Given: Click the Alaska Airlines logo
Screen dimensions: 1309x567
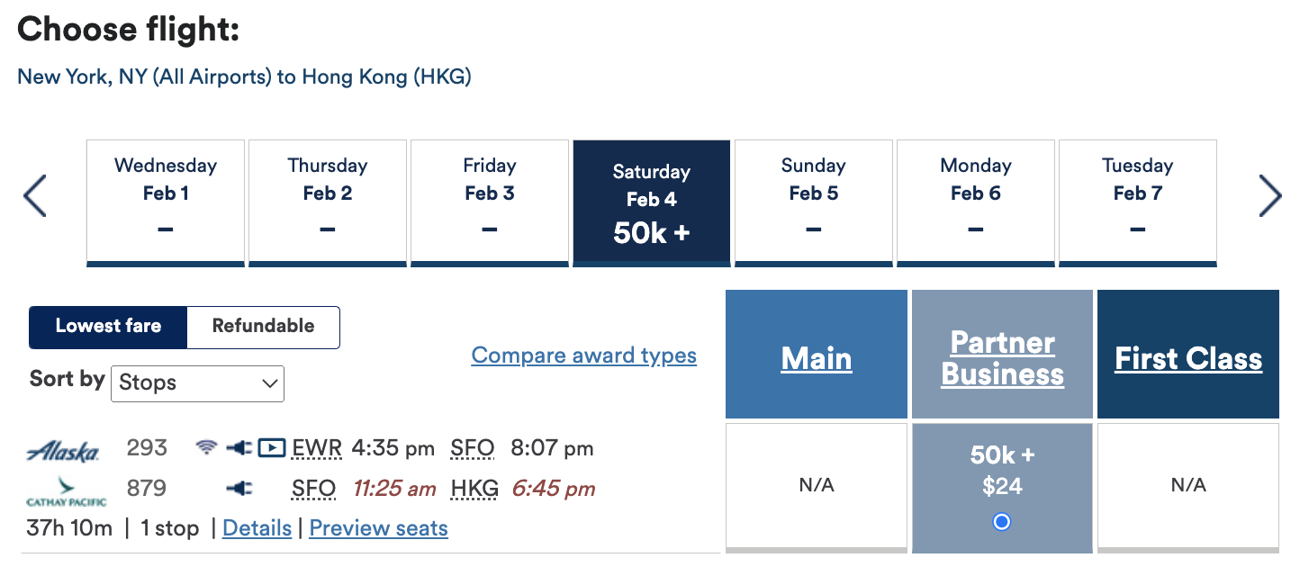Looking at the screenshot, I should pos(63,451).
